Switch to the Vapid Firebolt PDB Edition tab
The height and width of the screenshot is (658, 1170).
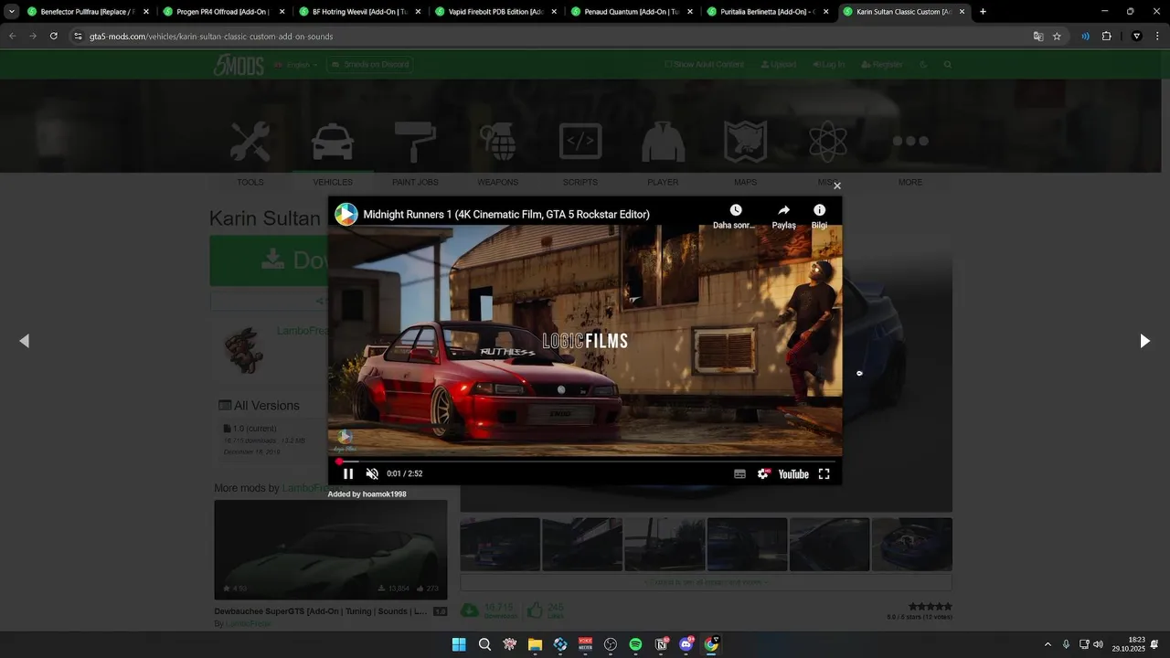point(495,12)
